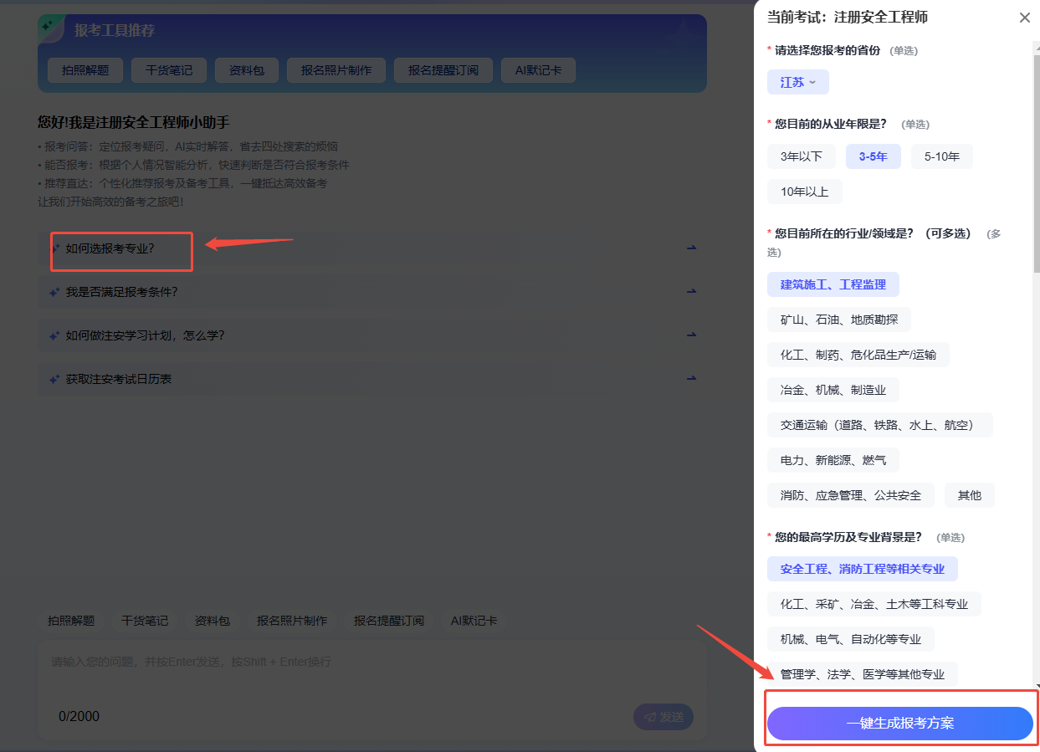Click the arrow icon beside 我是否满足报考条件
Screen dimensions: 1040x752
691,292
